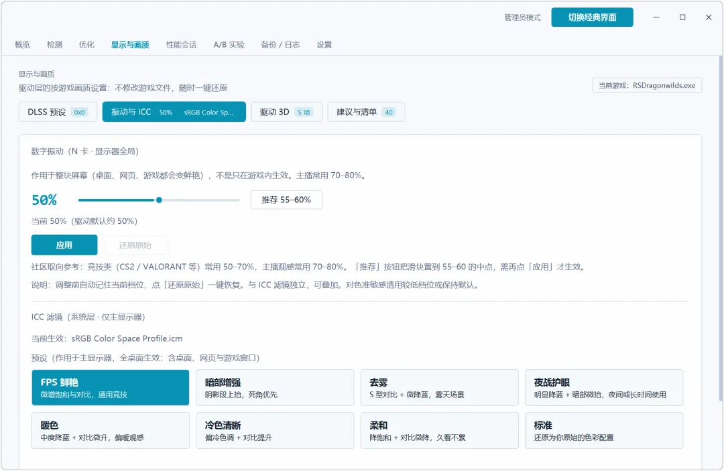Choose the 柔和 ICC preset
The height and width of the screenshot is (471, 724).
(439, 430)
